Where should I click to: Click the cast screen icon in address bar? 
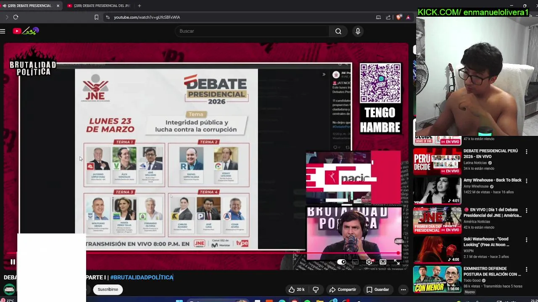(378, 17)
